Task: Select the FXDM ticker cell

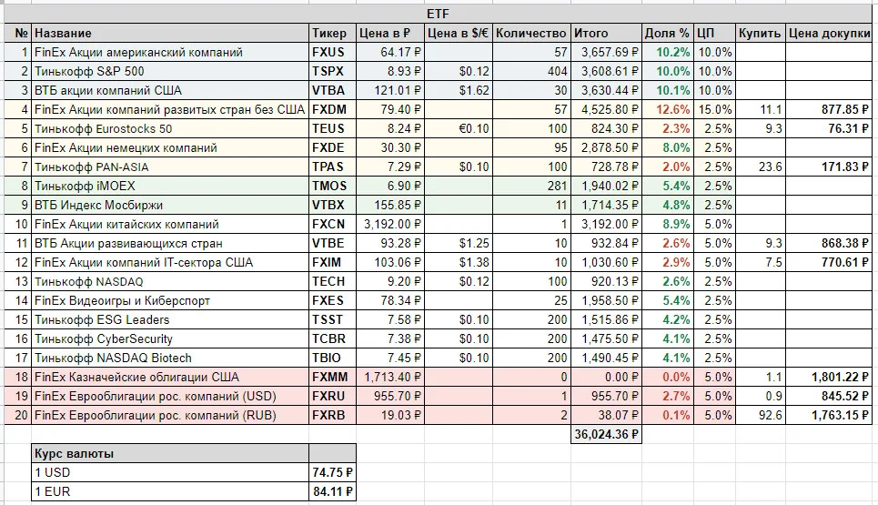Action: click(x=333, y=109)
